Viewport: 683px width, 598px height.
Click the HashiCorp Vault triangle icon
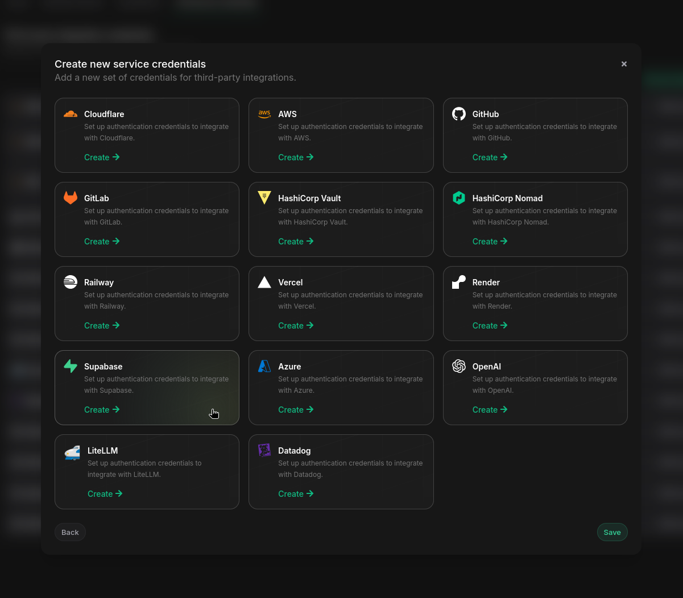click(x=264, y=198)
